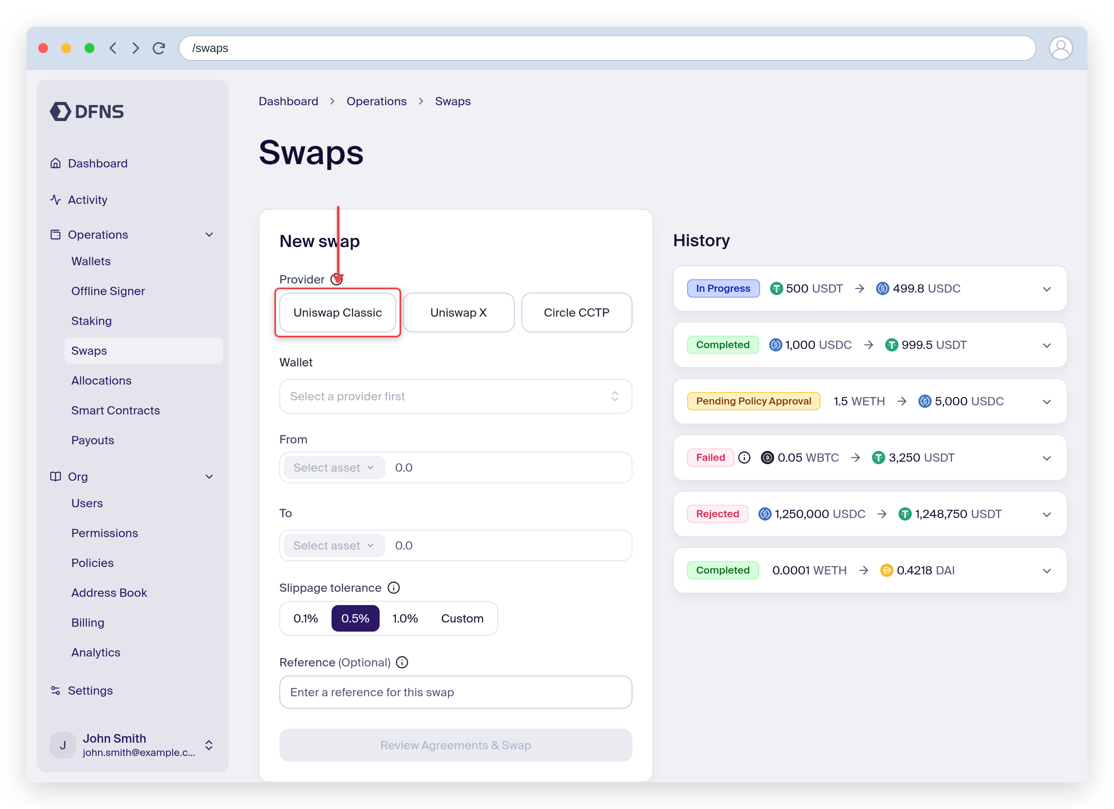Open Smart Contracts page
The image size is (1114, 809).
coord(116,410)
